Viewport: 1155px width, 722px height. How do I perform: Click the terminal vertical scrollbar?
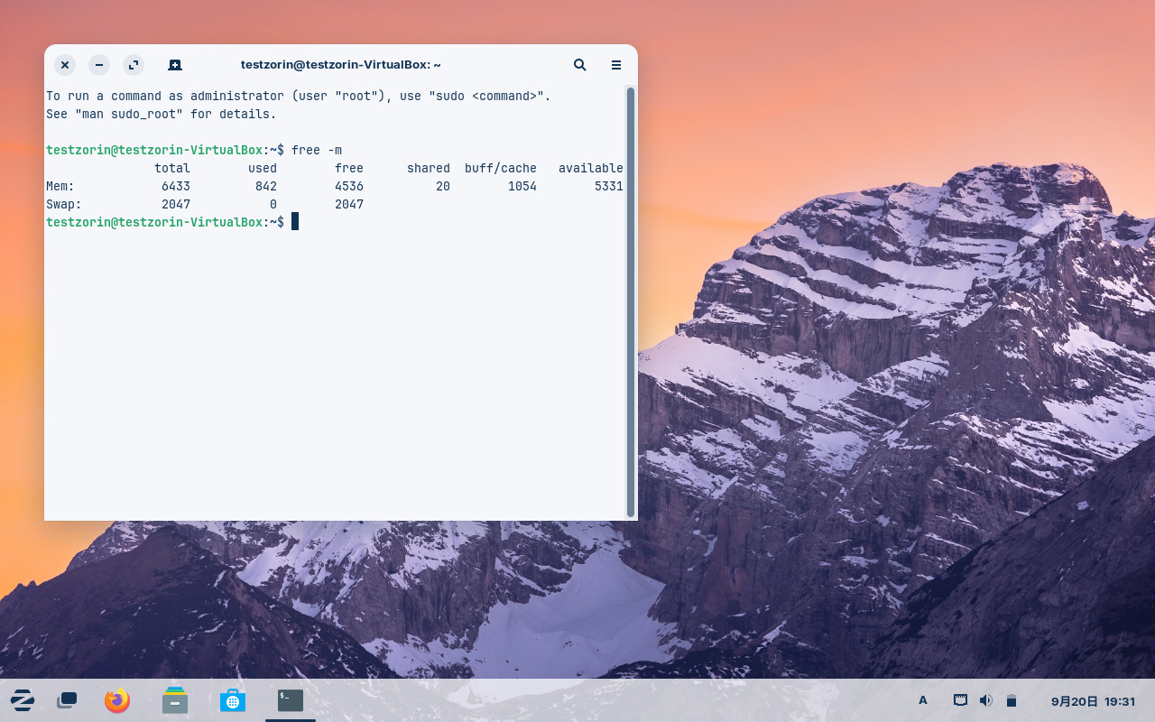coord(630,301)
